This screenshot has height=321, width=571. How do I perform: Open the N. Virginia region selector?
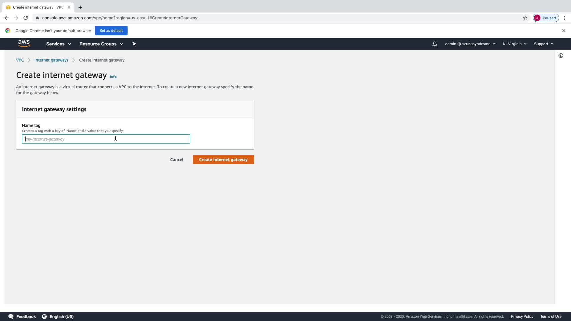click(514, 44)
